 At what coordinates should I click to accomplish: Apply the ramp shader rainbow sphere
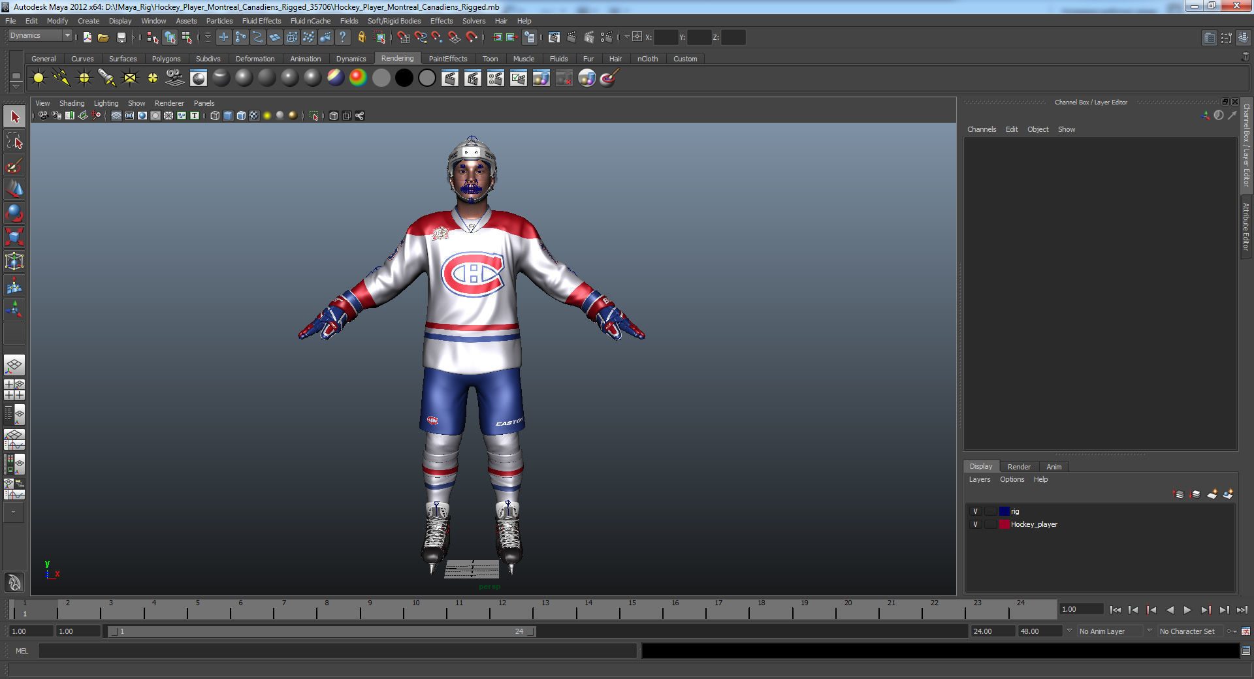point(358,78)
